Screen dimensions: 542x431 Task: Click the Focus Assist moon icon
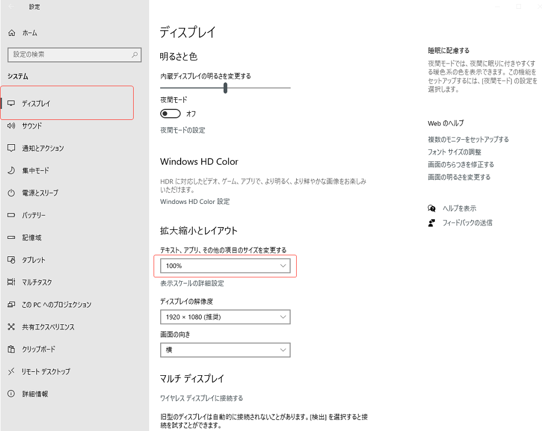coord(11,171)
